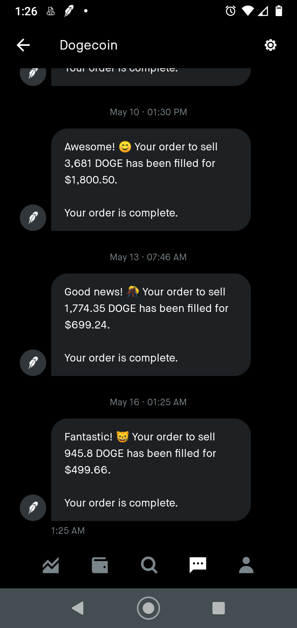Open the wallet tab
Viewport: 297px width, 628px height.
99,565
